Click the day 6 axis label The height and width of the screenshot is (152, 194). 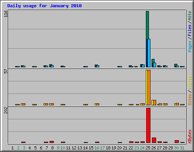click(x=41, y=148)
